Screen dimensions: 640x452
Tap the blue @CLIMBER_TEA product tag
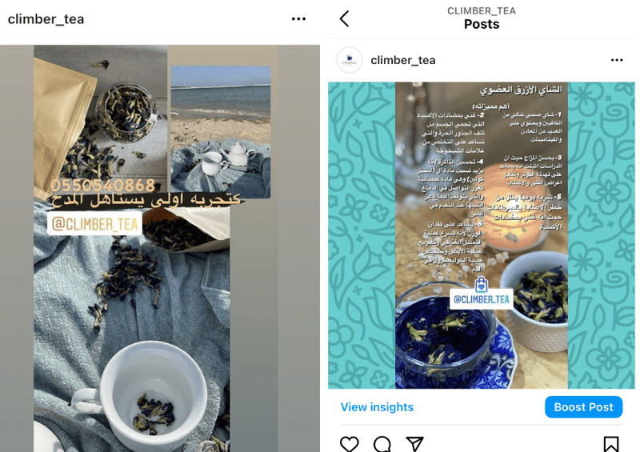pyautogui.click(x=482, y=299)
